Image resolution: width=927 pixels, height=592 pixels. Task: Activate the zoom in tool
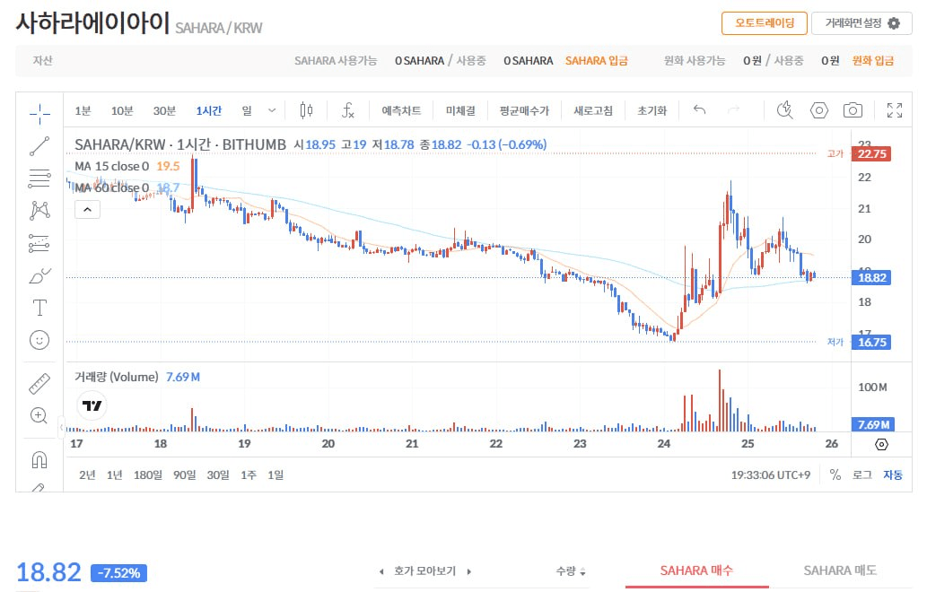pos(39,416)
